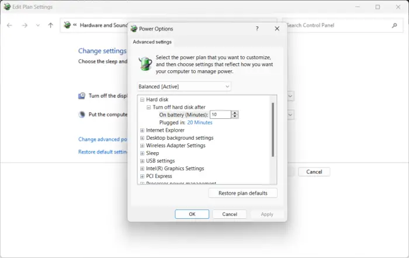This screenshot has height=258, width=409.
Task: Increase On battery minutes with up arrow
Action: tap(235, 113)
